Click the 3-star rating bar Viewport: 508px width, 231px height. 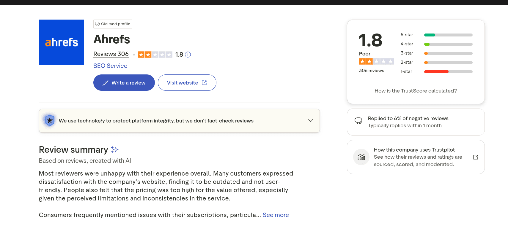pyautogui.click(x=448, y=53)
